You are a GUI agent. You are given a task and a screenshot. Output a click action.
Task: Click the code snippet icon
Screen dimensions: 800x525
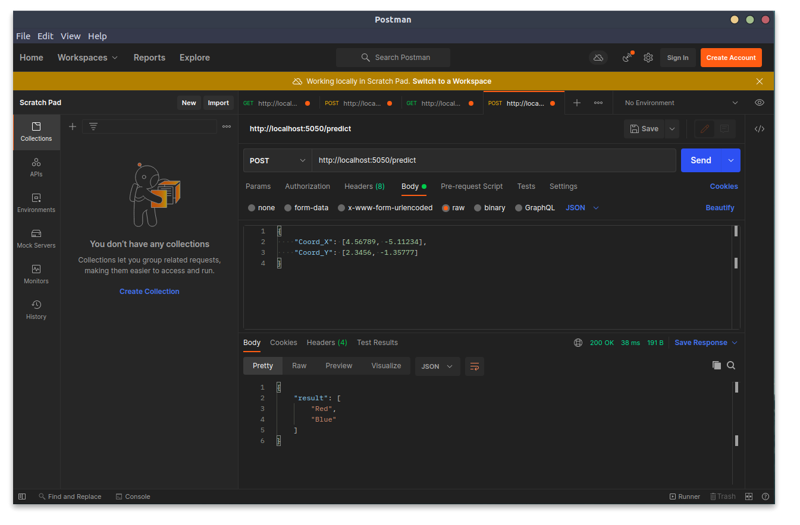[x=759, y=129]
